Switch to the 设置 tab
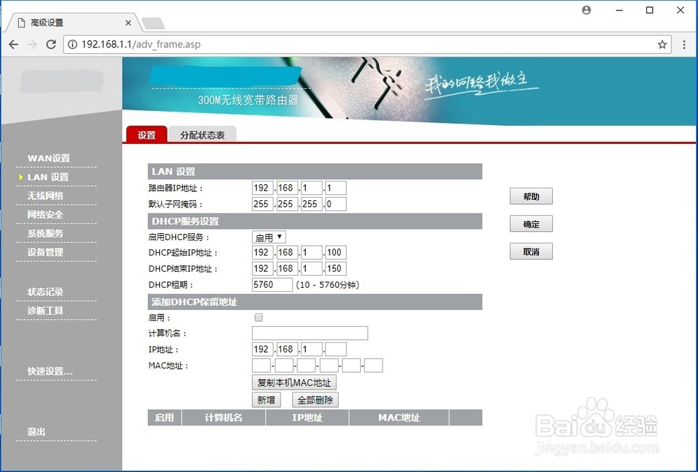This screenshot has height=472, width=698. (147, 135)
